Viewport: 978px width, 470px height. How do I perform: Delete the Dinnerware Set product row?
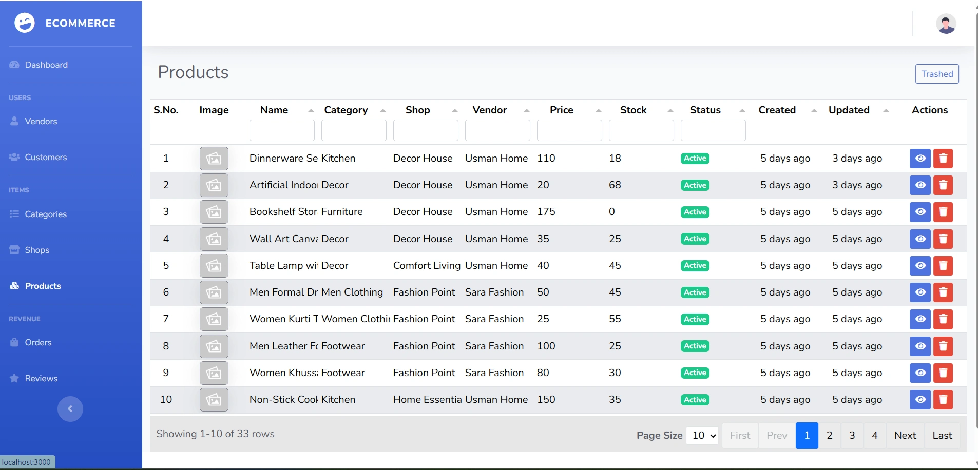pyautogui.click(x=943, y=159)
